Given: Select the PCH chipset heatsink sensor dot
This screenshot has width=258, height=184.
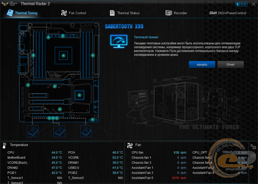Looking at the screenshot, I should (x=79, y=95).
